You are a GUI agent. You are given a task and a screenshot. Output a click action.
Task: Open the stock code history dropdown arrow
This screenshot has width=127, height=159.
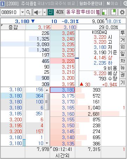pos(22,12)
